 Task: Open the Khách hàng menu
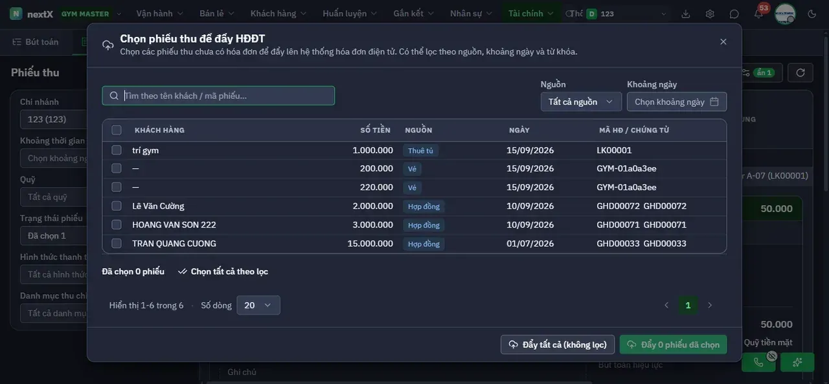pos(278,14)
